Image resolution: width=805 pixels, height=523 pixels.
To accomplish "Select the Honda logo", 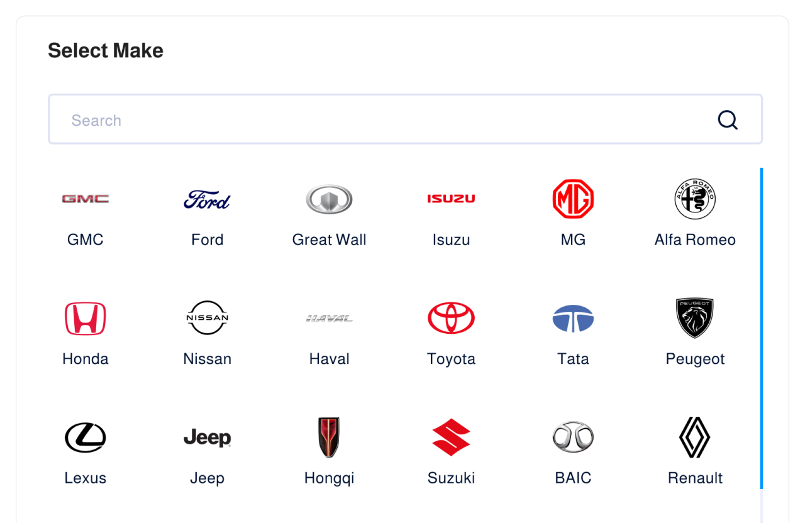I will pyautogui.click(x=86, y=318).
